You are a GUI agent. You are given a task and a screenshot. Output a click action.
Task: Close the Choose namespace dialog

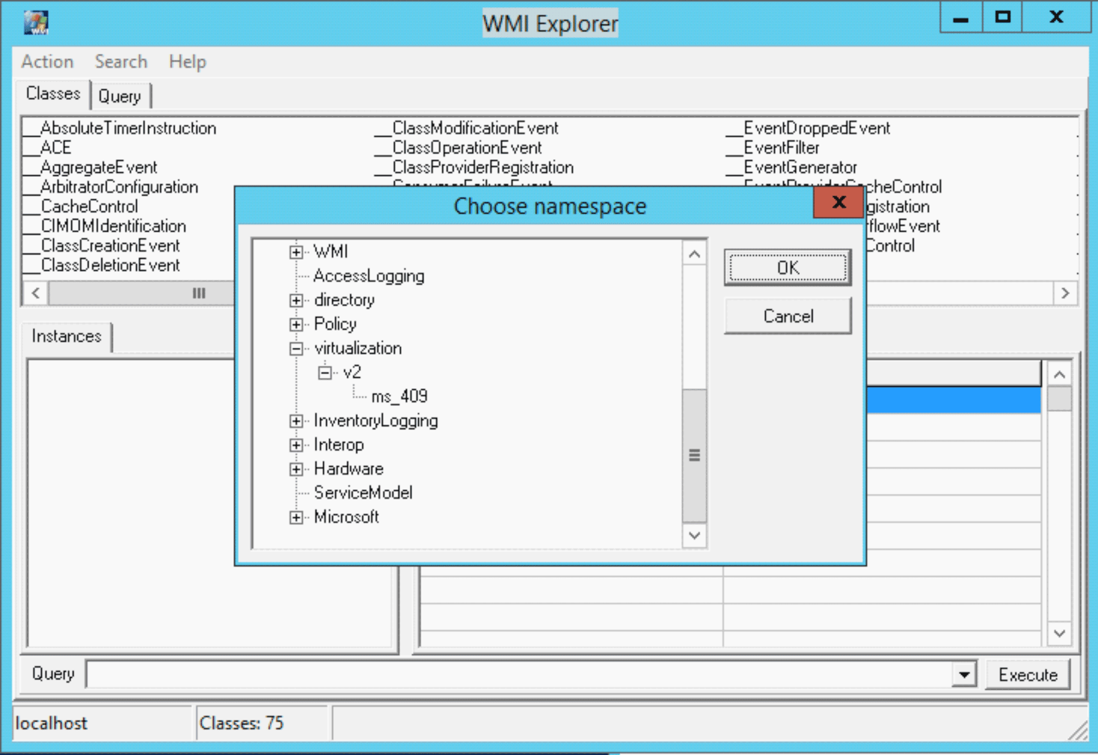click(x=838, y=203)
